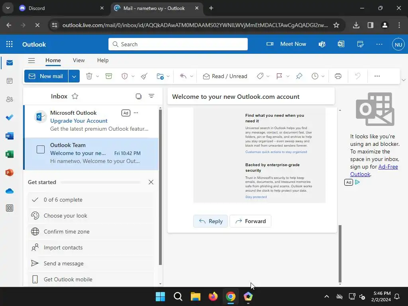Click the Sweep broom icon
Viewport: 408px width, 306px height.
(x=144, y=76)
